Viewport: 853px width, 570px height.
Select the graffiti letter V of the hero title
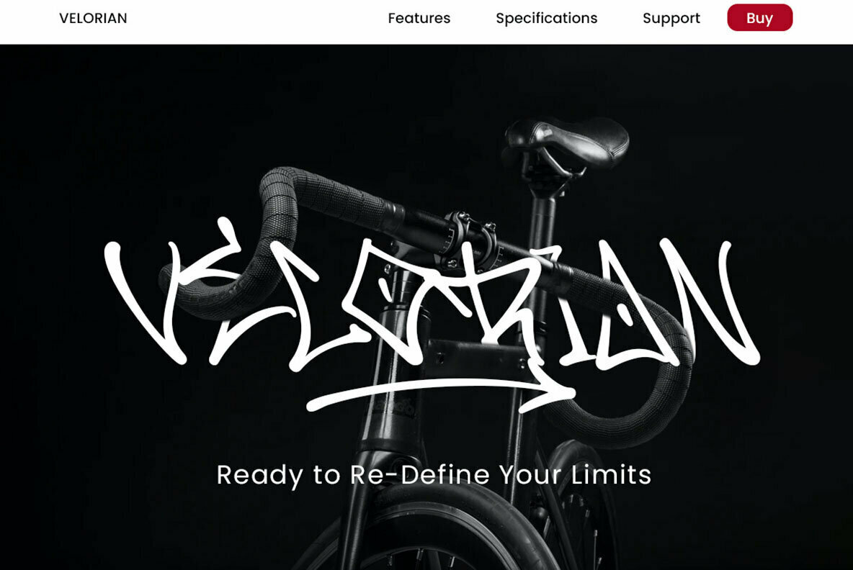click(143, 300)
